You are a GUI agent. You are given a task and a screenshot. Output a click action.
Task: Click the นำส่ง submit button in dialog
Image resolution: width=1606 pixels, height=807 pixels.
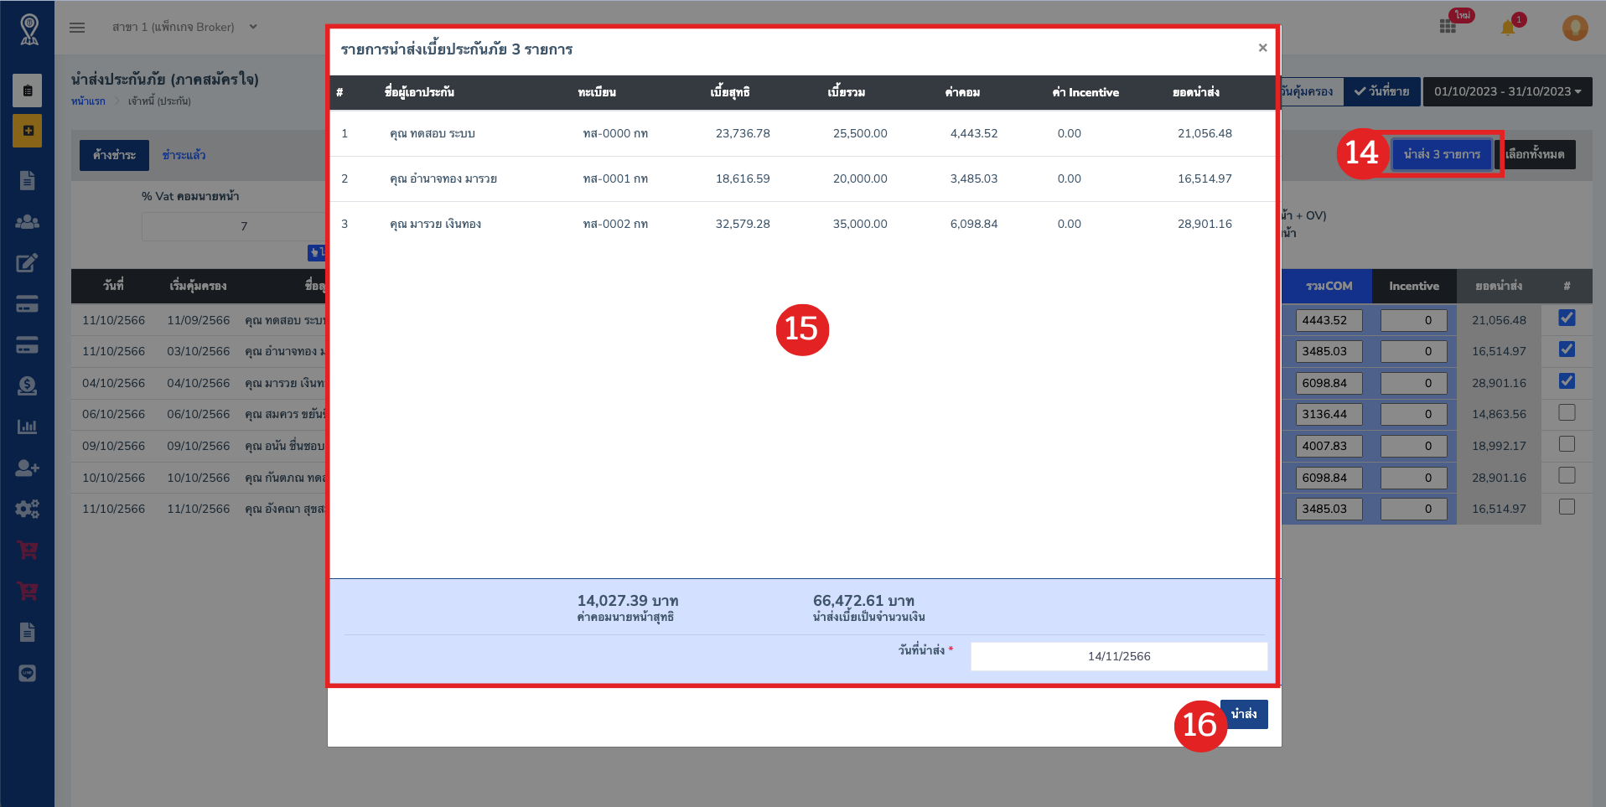coord(1244,714)
